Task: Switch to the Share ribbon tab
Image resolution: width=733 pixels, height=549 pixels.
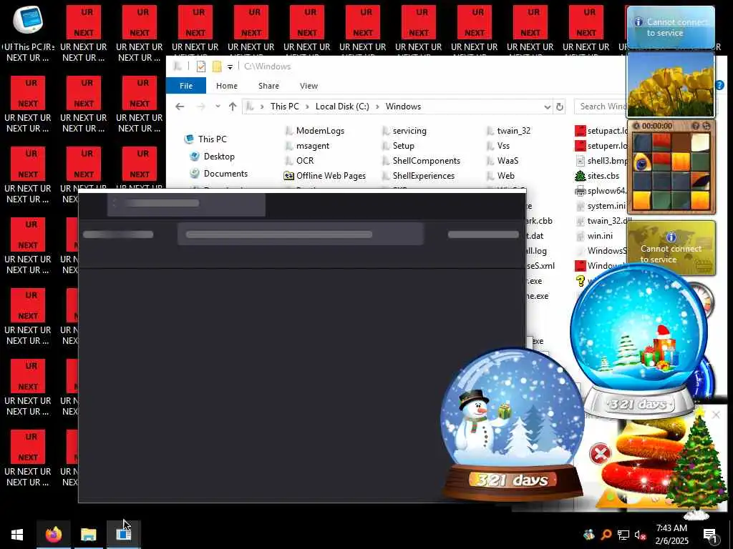Action: (x=268, y=86)
